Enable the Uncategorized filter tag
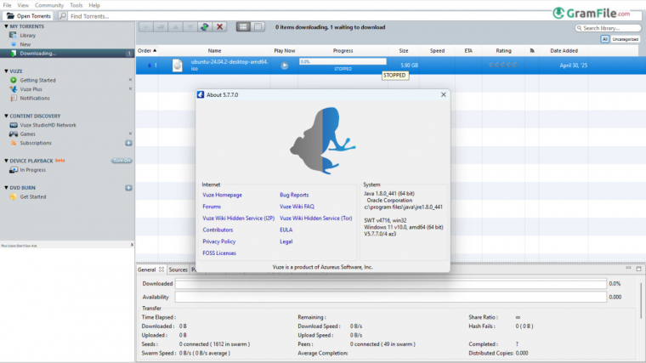This screenshot has height=363, width=646. [625, 39]
